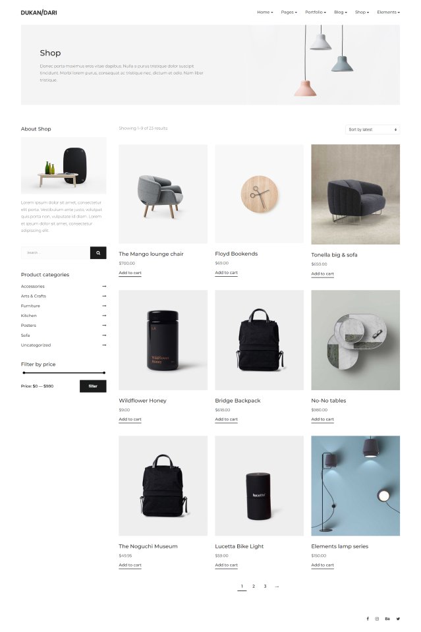
Task: Open the Bridge Backpack product image
Action: click(259, 340)
